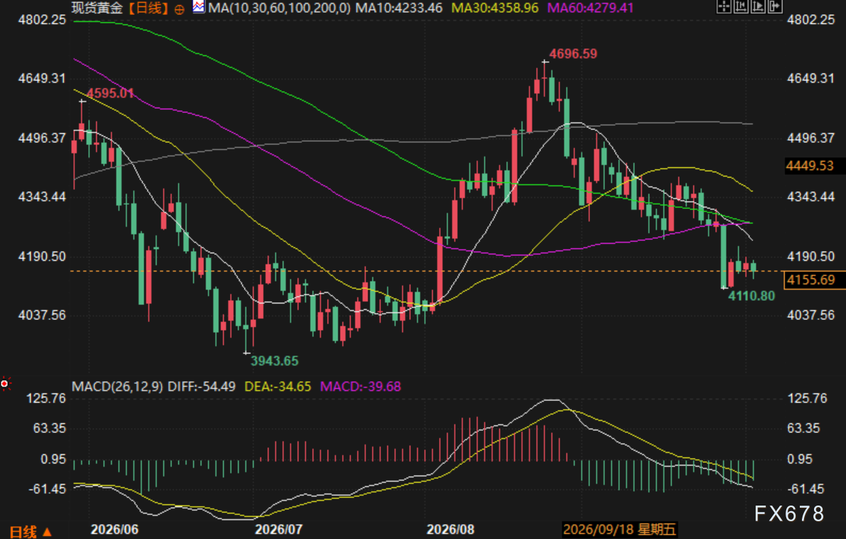Image resolution: width=846 pixels, height=539 pixels.
Task: Click the red alert dot icon
Action: pyautogui.click(x=5, y=383)
